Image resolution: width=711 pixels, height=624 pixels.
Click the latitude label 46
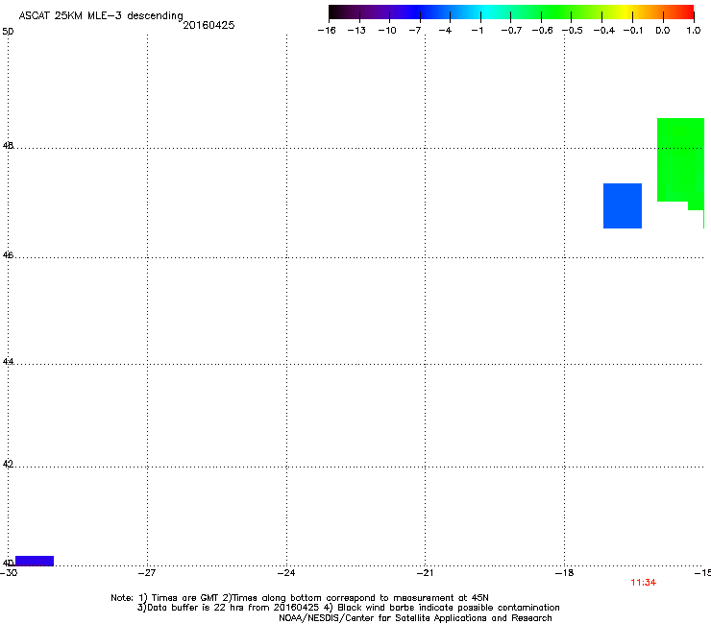click(x=8, y=255)
